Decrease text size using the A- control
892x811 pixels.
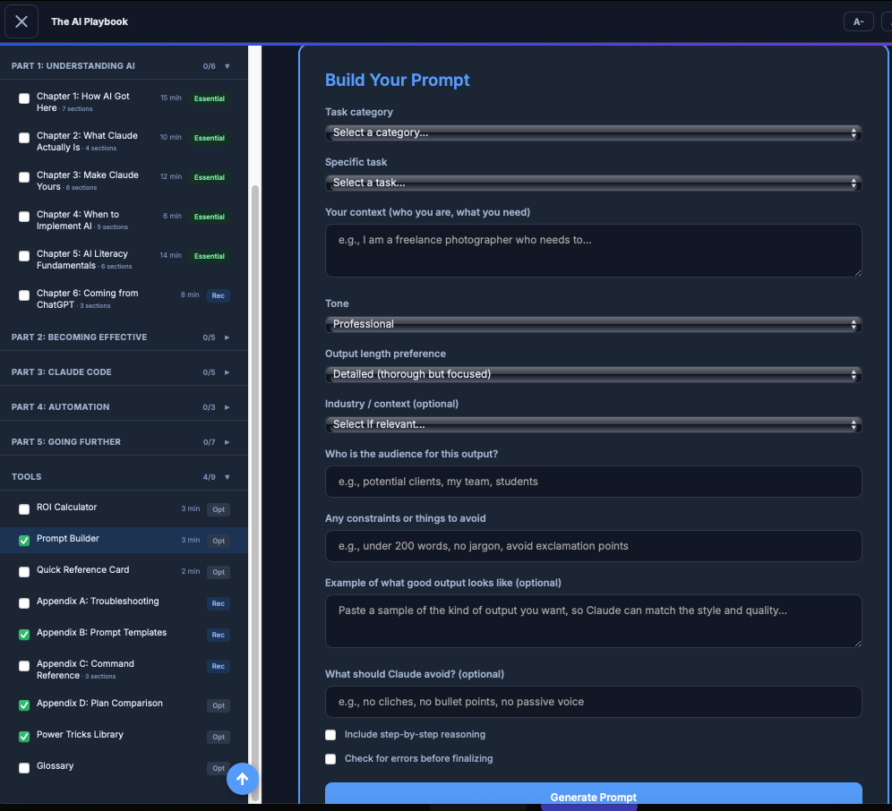click(858, 21)
